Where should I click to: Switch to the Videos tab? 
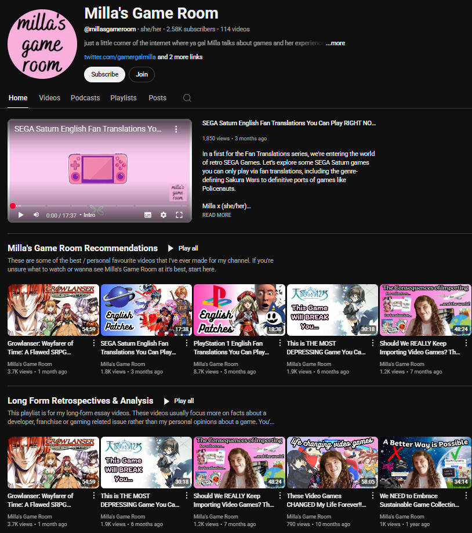49,98
